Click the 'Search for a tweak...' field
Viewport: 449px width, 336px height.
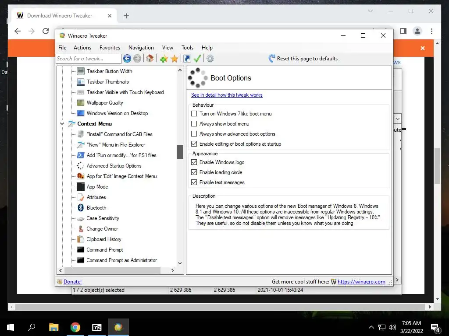[89, 59]
